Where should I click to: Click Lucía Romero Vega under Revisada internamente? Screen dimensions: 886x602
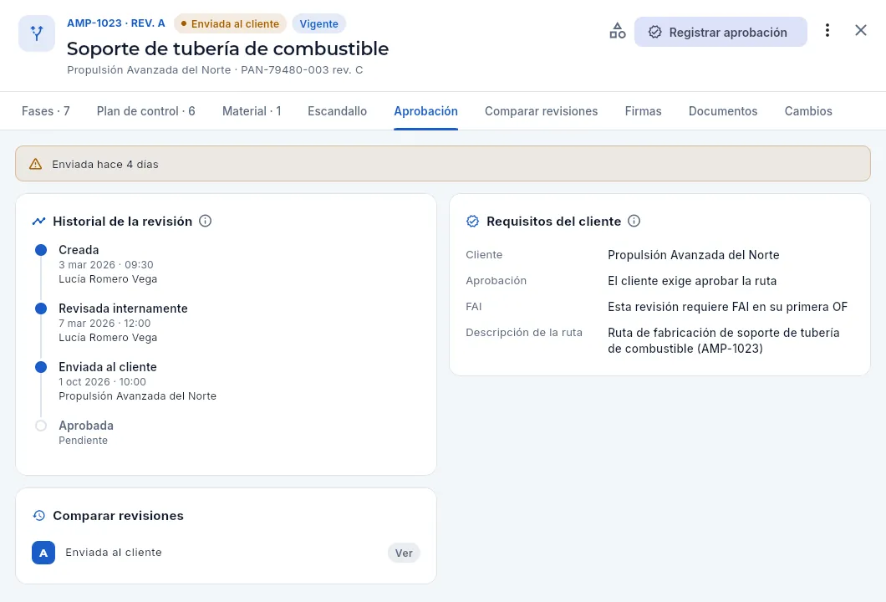[108, 338]
